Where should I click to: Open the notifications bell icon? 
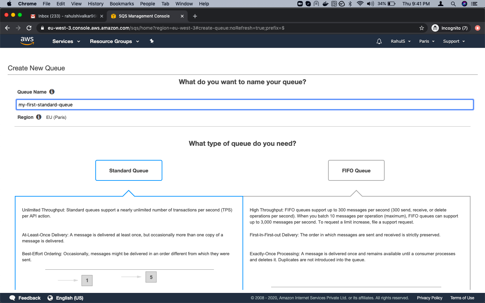tap(379, 41)
